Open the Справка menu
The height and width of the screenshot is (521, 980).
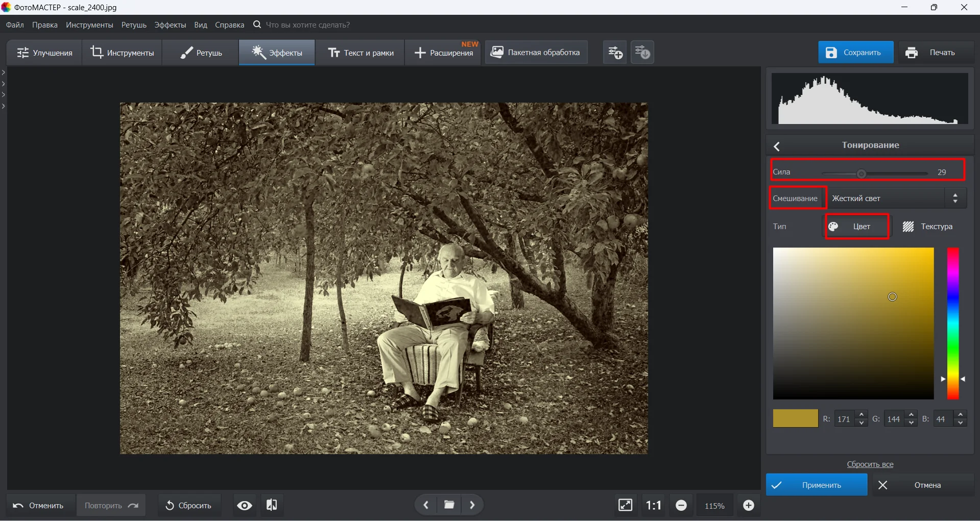pyautogui.click(x=229, y=24)
